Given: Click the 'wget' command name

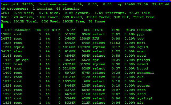Looking at the screenshot, I should point(141,52).
